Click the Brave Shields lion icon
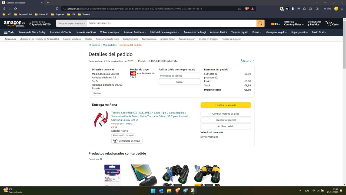This screenshot has height=195, width=346. pos(247,9)
